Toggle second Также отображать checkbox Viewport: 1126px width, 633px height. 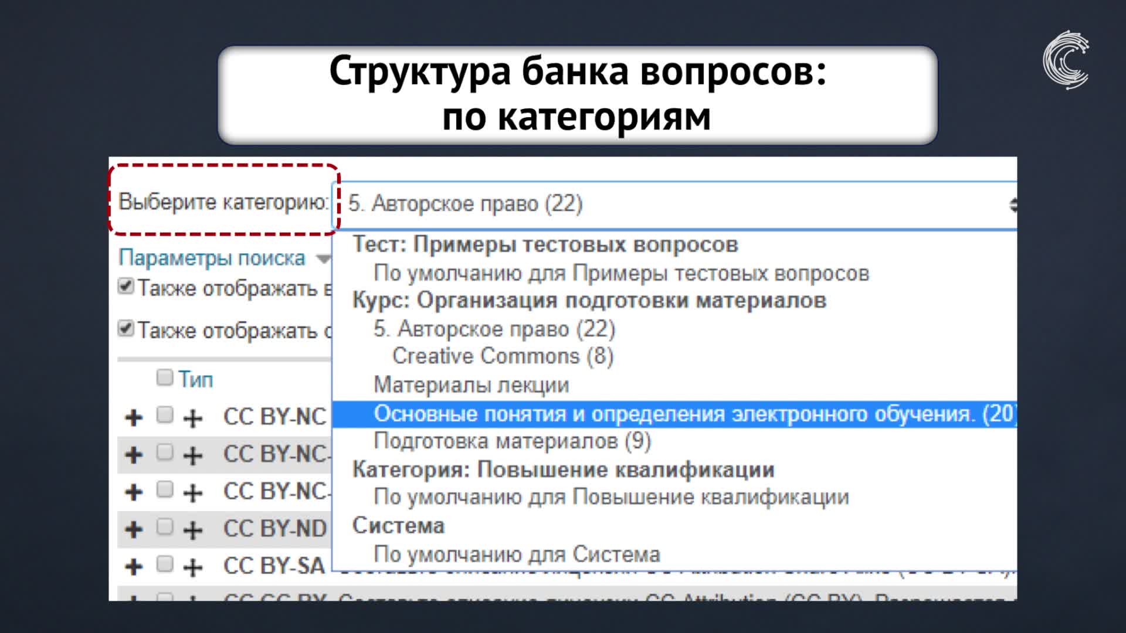(x=126, y=329)
